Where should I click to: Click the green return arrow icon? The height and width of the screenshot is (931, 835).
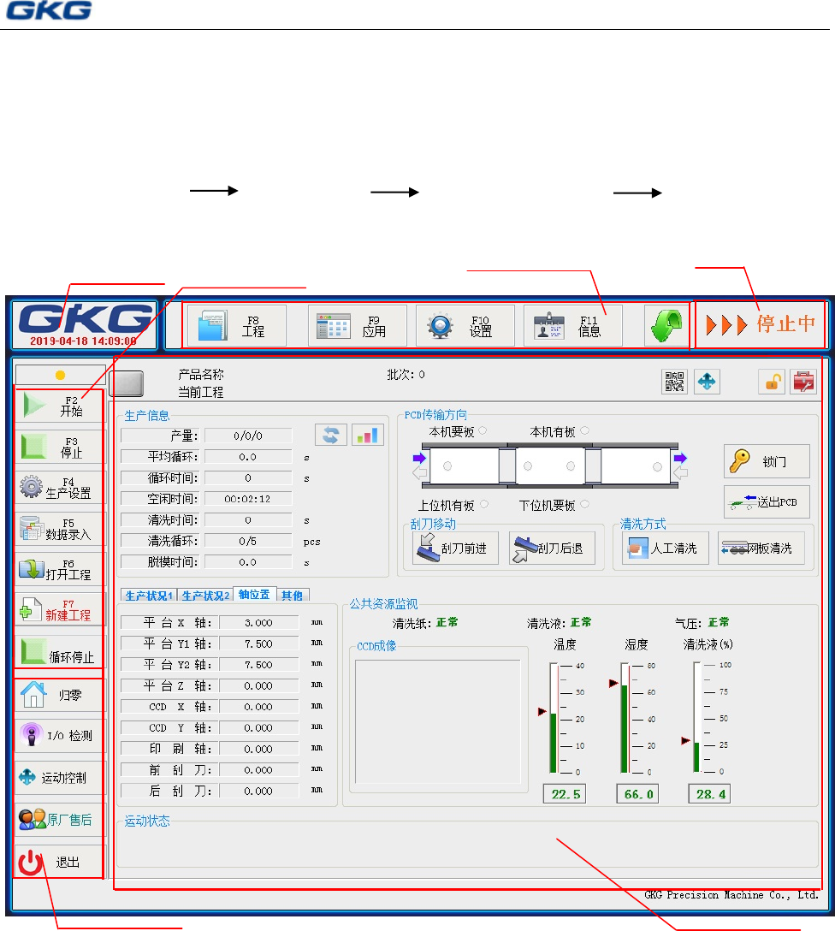(x=666, y=326)
